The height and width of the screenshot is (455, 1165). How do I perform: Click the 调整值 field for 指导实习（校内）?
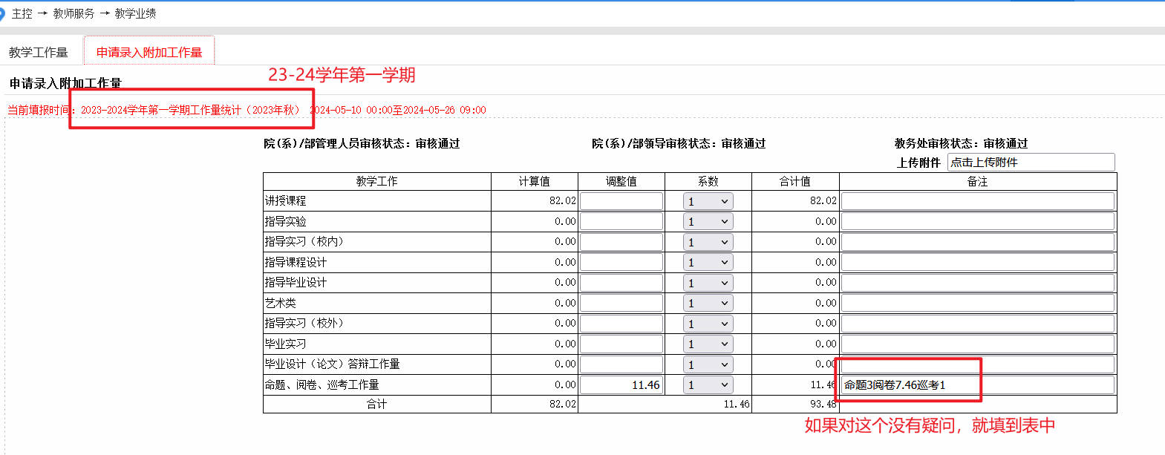click(621, 242)
